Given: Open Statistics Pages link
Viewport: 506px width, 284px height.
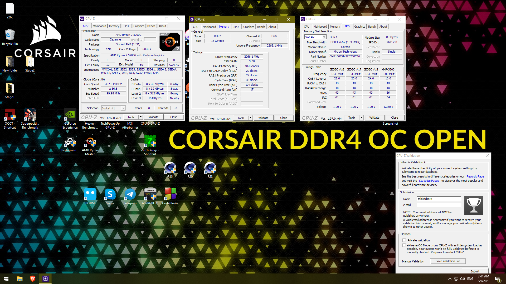Looking at the screenshot, I should (429, 181).
